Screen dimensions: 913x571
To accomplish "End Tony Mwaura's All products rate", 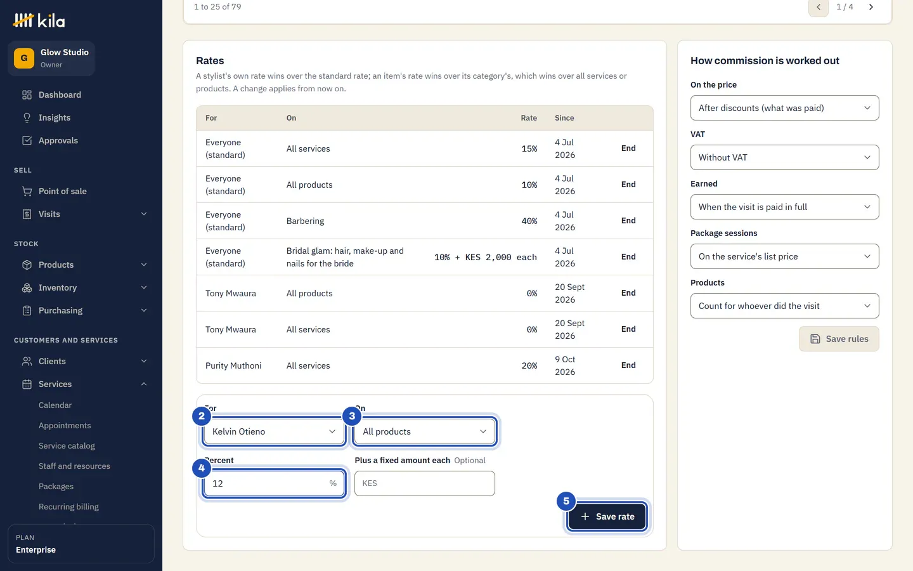I will [628, 293].
